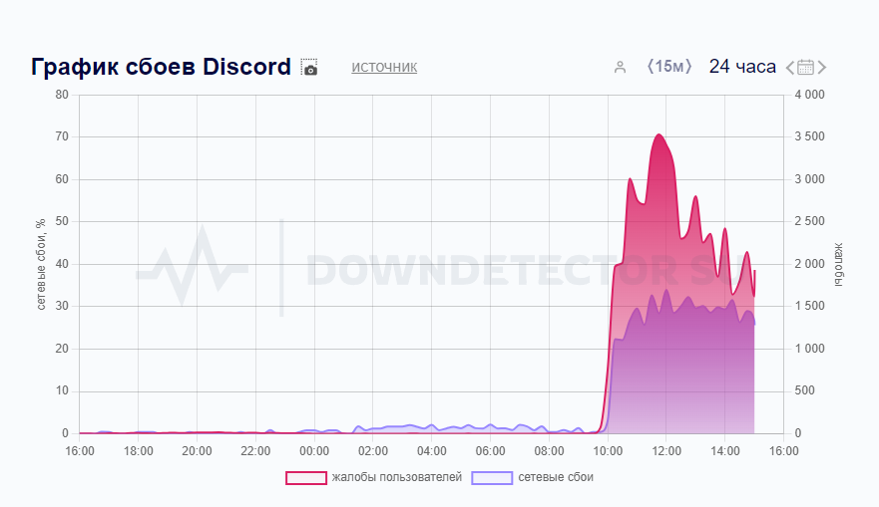Click the 3 500 right axis label

click(x=809, y=136)
